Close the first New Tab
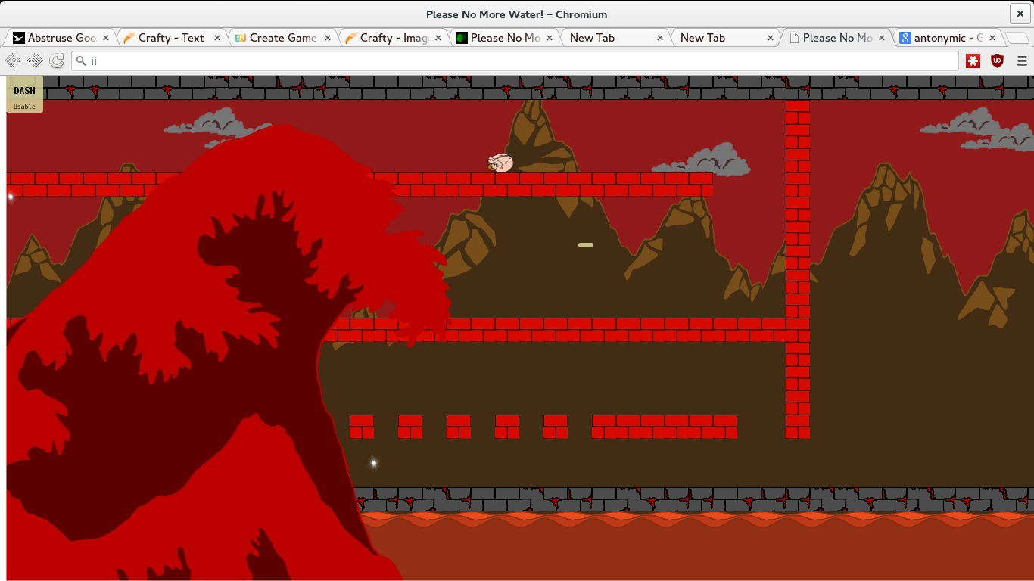 660,38
